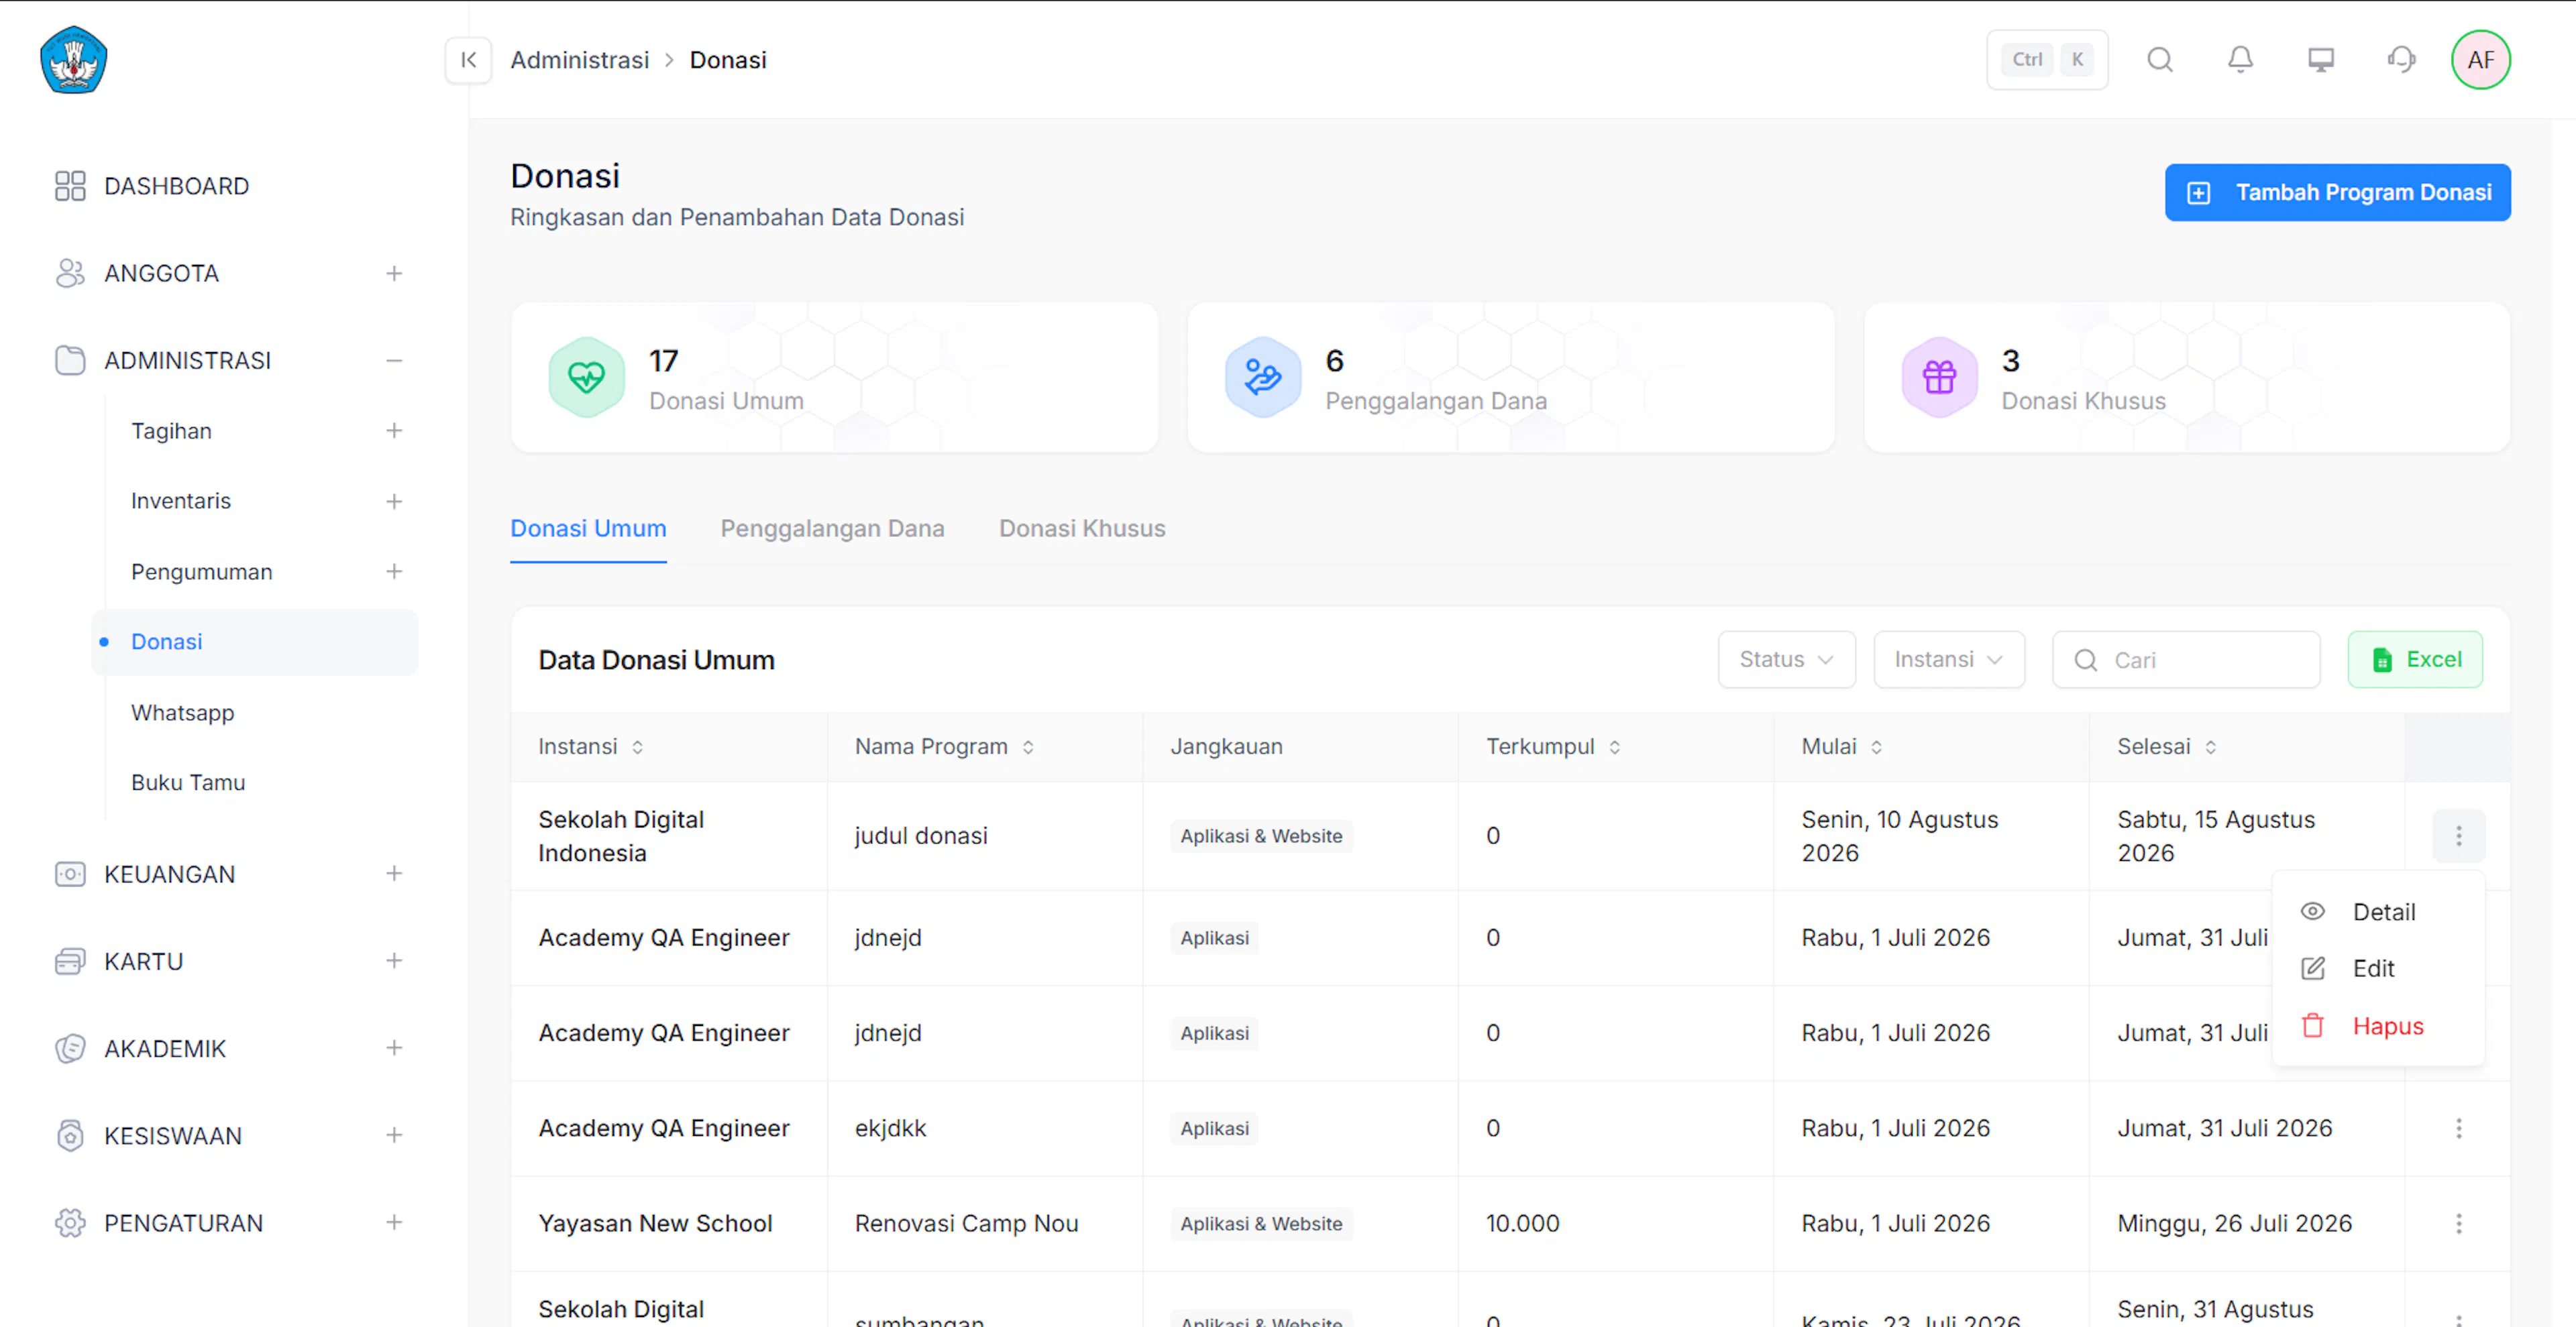Screen dimensions: 2576x1327
Task: Open the three-dot menu for Renovasi Camp Nou row
Action: click(x=2458, y=1223)
